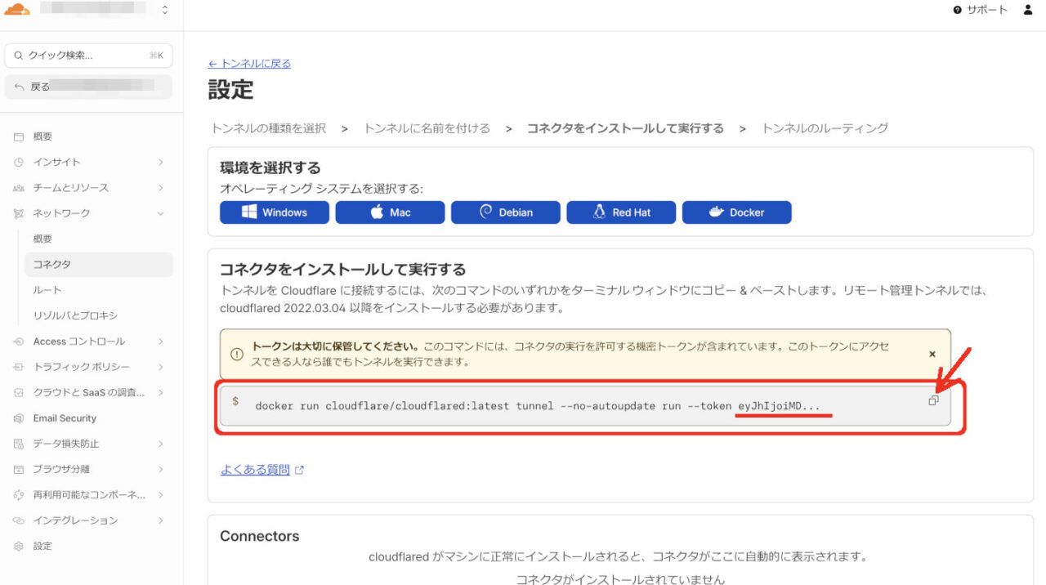Go to トンネルに名前を付ける step

pyautogui.click(x=427, y=128)
